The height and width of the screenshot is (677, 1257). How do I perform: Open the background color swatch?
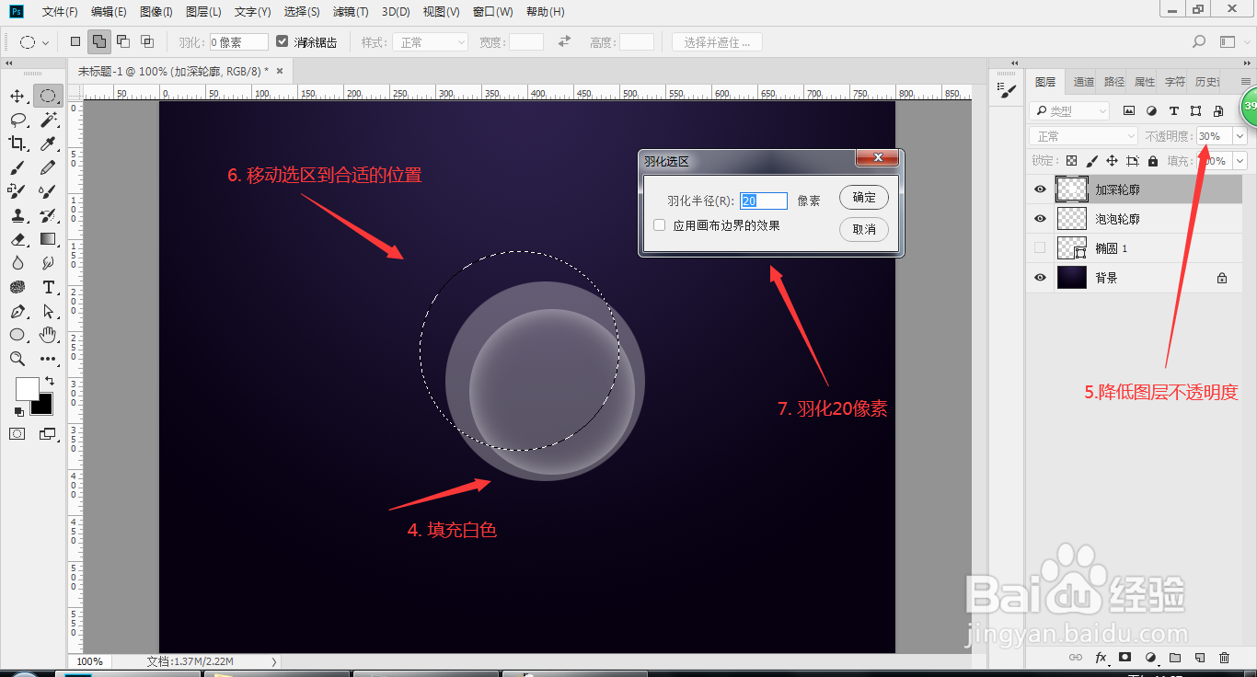coord(45,407)
